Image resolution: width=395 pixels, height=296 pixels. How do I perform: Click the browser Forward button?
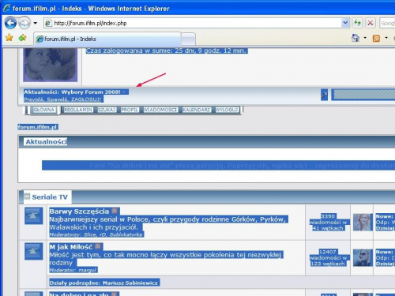coord(24,23)
